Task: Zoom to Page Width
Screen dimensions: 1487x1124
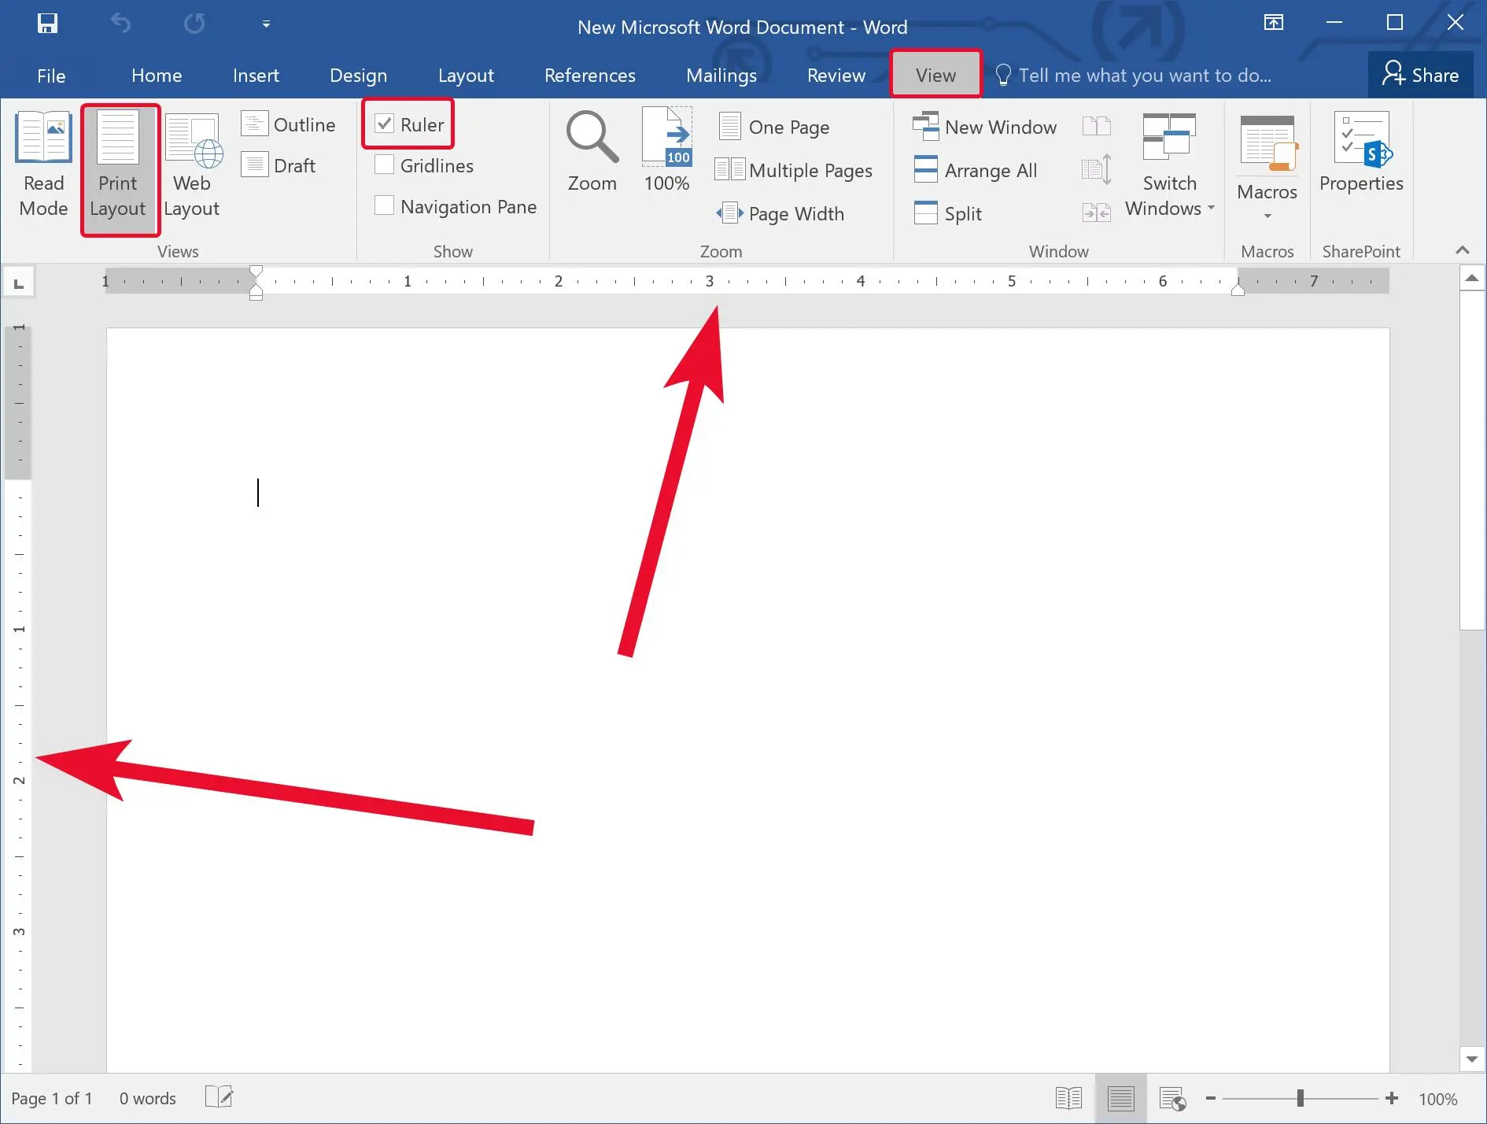Action: (x=780, y=213)
